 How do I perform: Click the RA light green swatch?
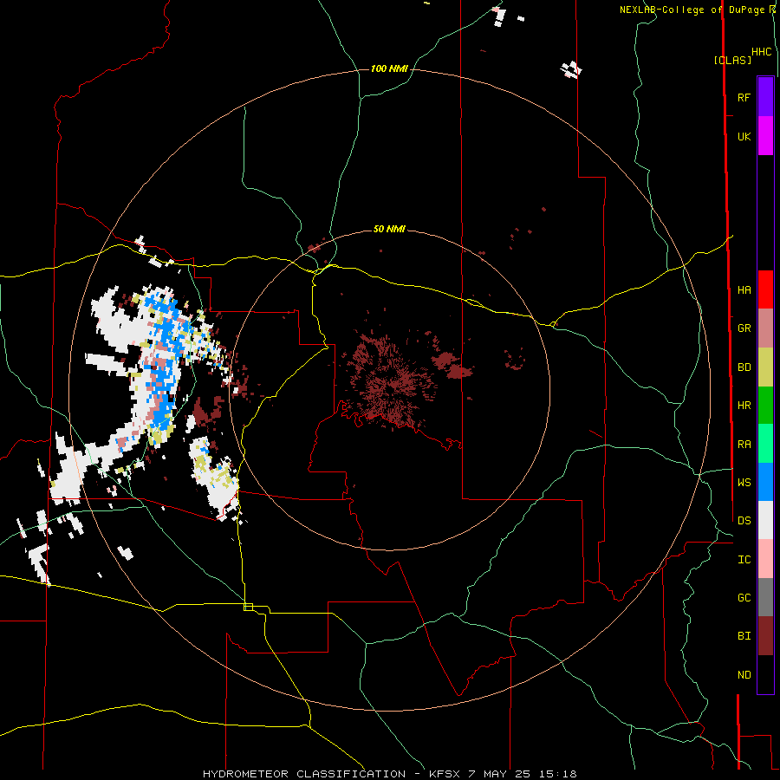click(x=765, y=444)
